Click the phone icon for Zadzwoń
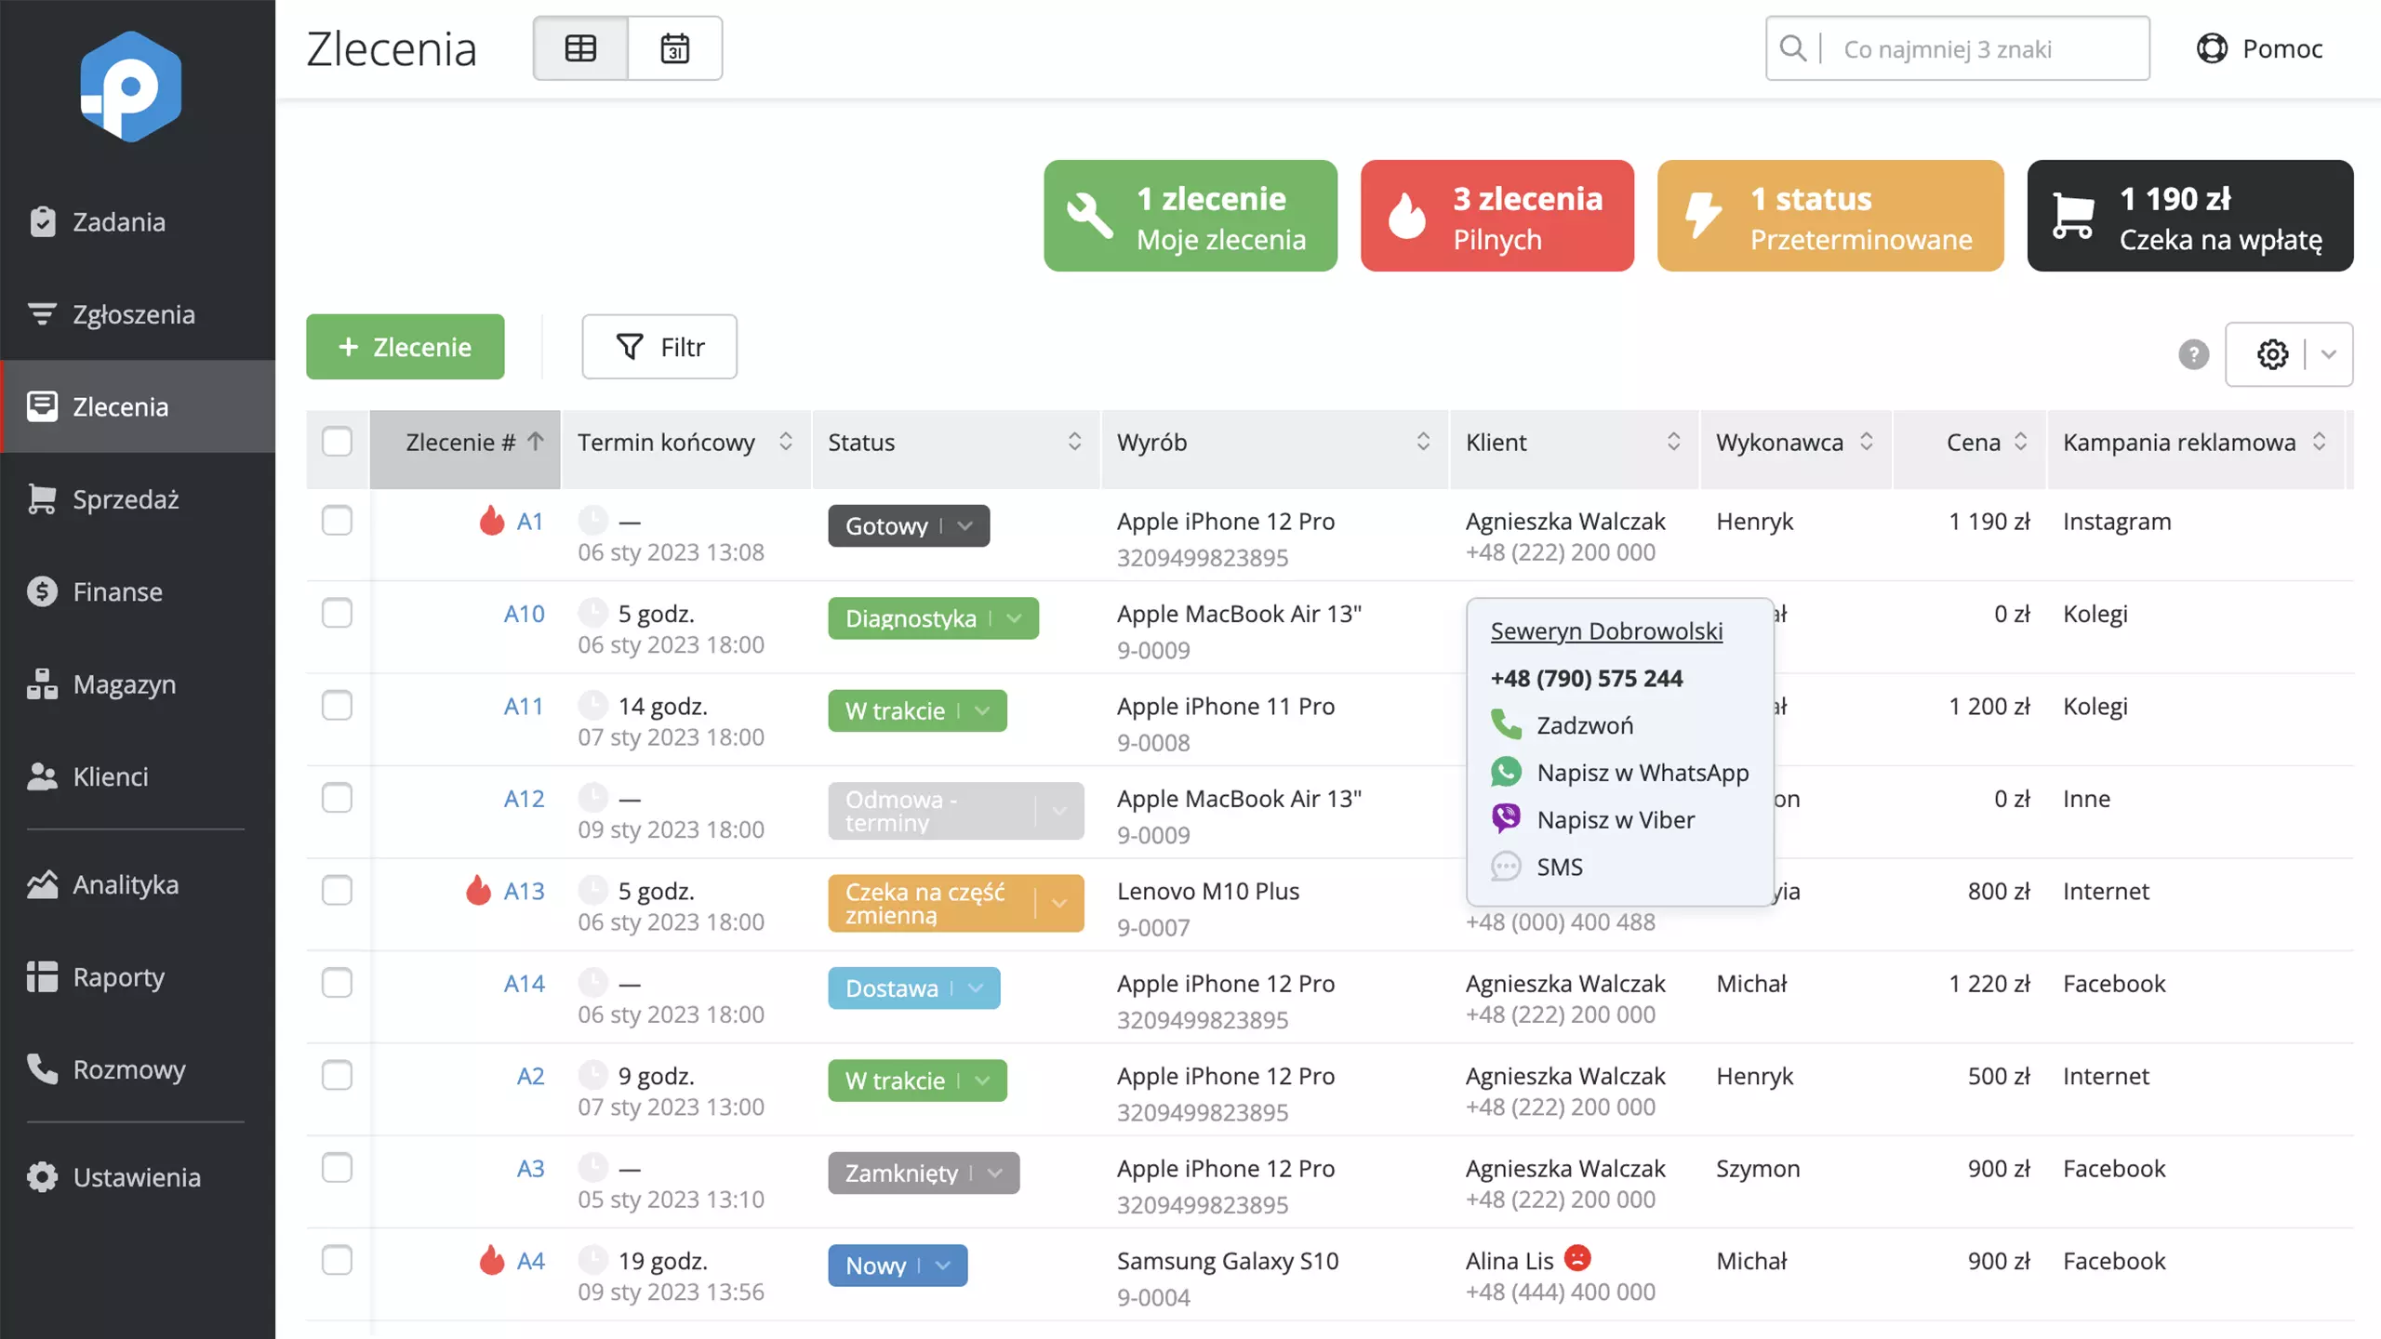The image size is (2381, 1339). click(x=1506, y=724)
